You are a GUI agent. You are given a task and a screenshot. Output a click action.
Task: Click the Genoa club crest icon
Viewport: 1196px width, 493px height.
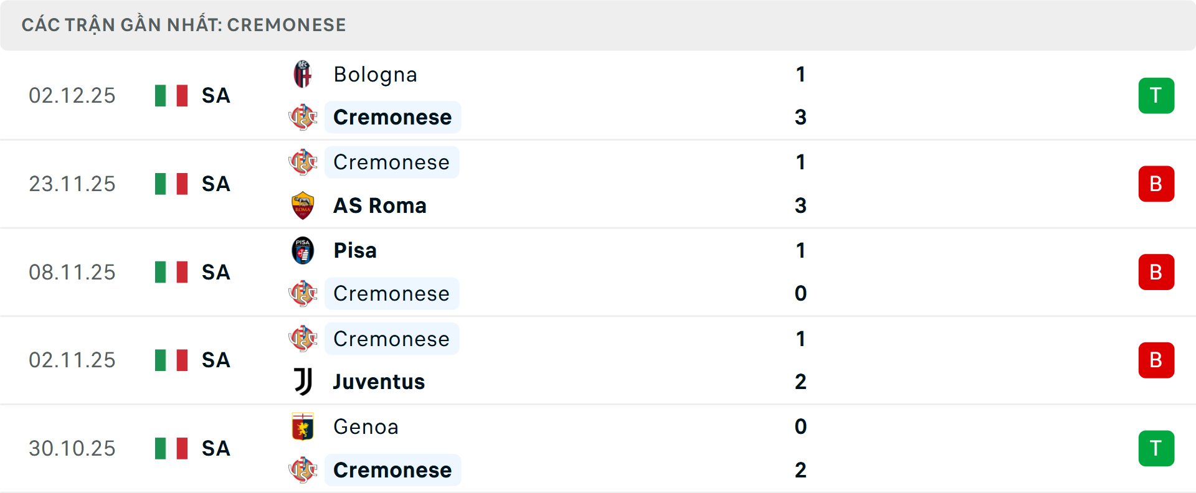(x=303, y=427)
